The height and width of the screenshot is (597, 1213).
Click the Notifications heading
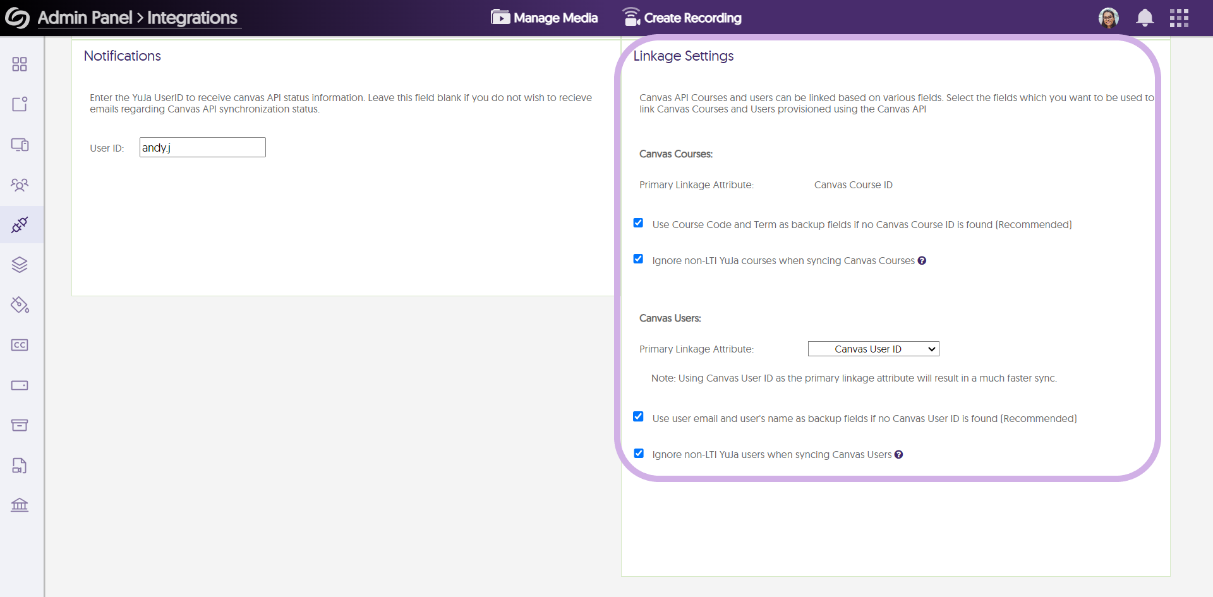tap(123, 56)
